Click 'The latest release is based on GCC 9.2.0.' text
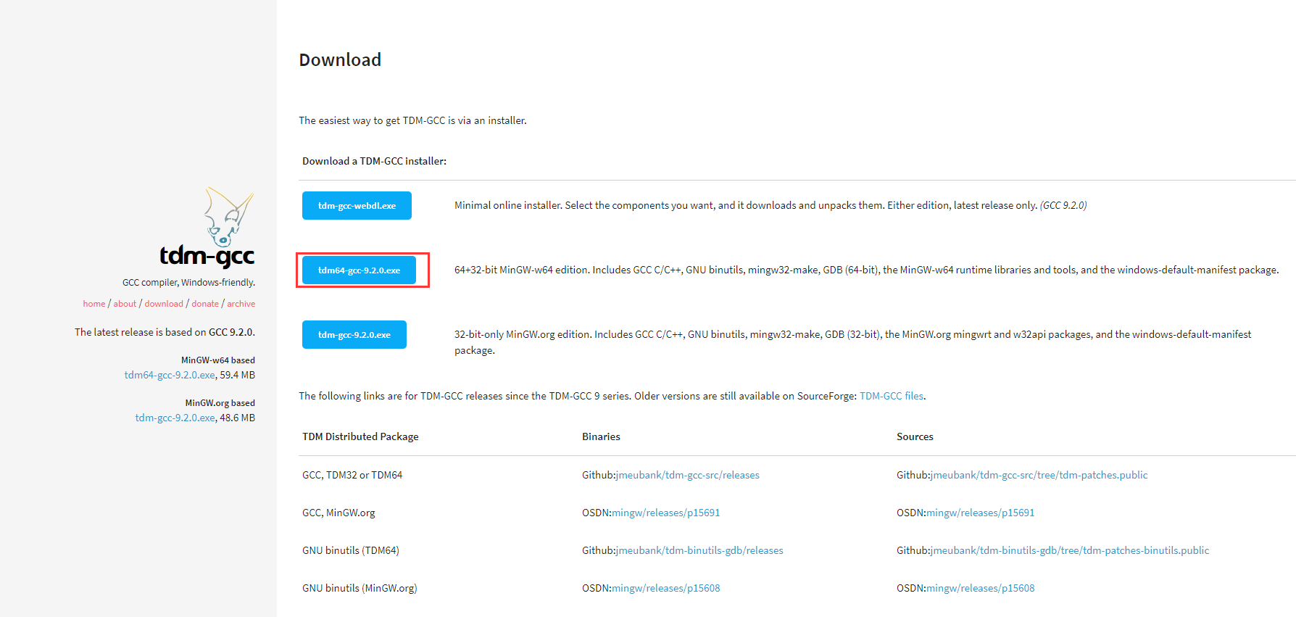The width and height of the screenshot is (1296, 617). coord(165,332)
